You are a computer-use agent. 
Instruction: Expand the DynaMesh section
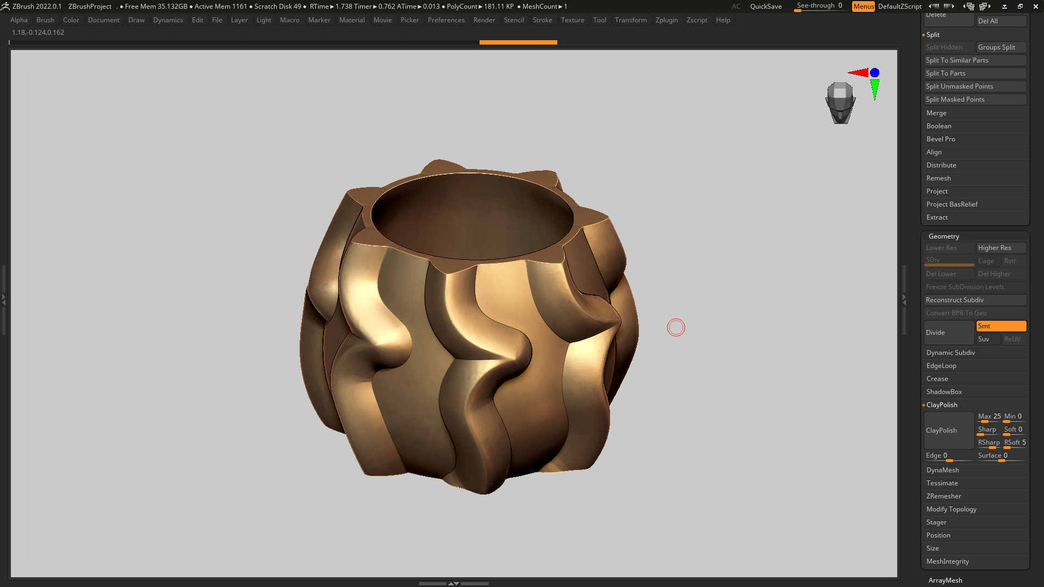tap(942, 470)
